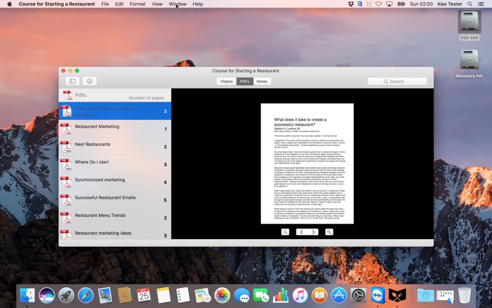492x308 pixels.
Task: Open the Help menu
Action: coord(197,4)
